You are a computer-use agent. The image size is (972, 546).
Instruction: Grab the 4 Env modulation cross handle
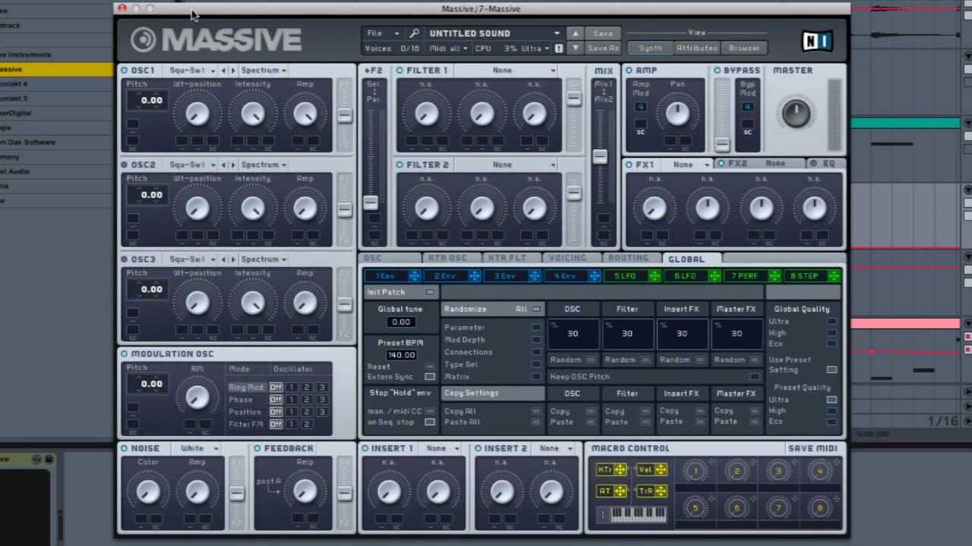tap(594, 276)
